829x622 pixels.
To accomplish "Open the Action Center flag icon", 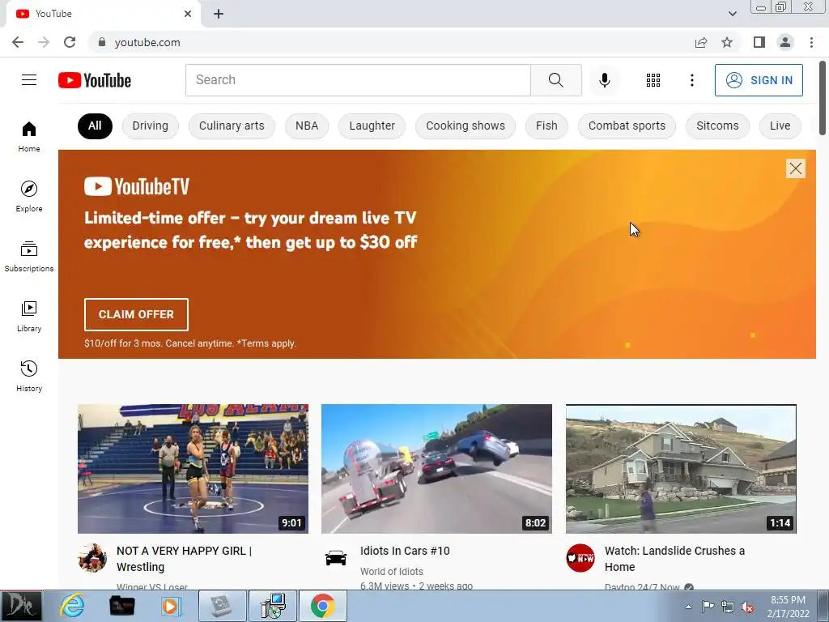I will tap(708, 607).
